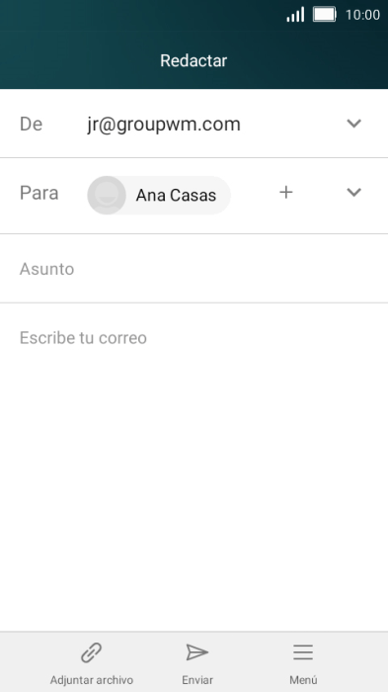Tap the Asunto subject field
Viewport: 388px width, 692px height.
194,269
